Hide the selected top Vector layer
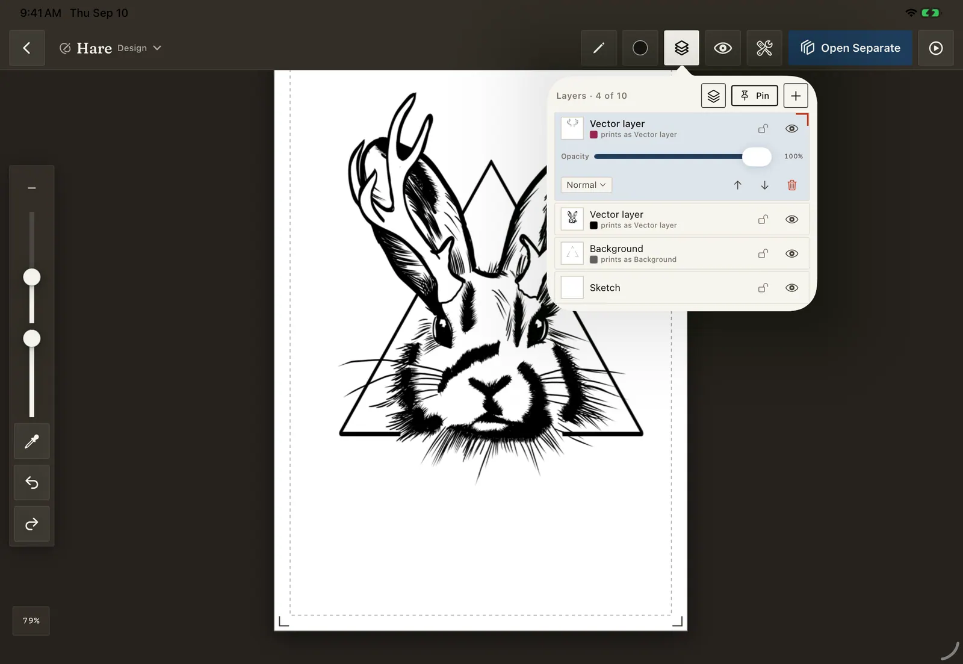 (792, 129)
